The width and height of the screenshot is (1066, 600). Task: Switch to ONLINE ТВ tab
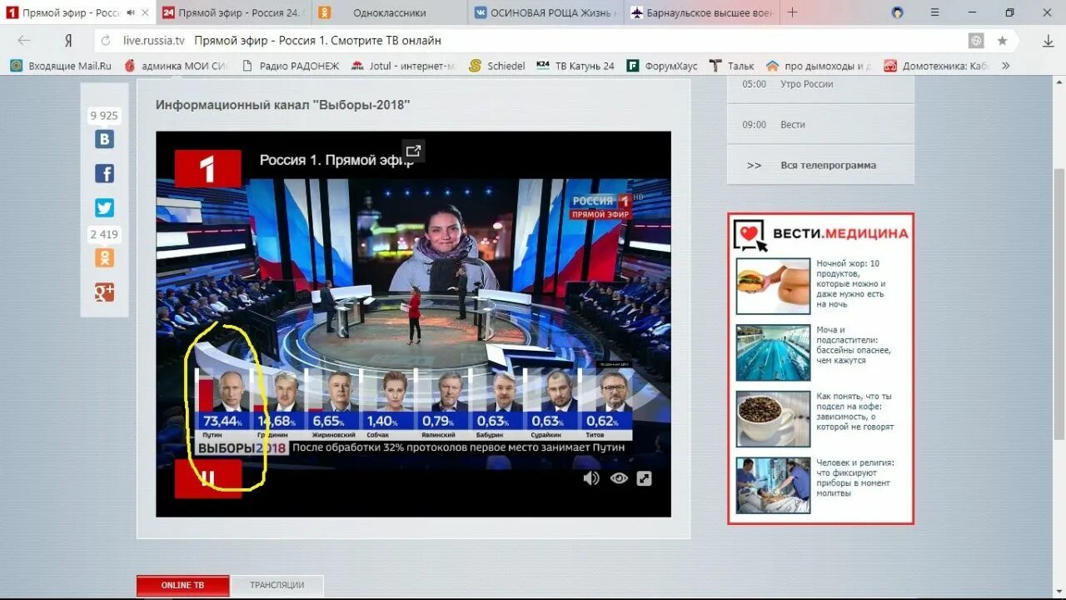182,585
